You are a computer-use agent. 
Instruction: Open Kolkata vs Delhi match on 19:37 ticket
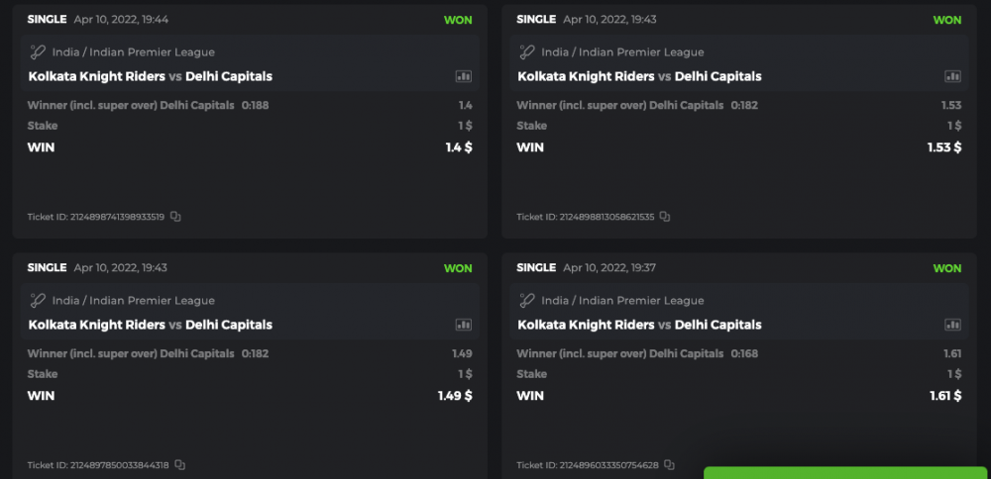click(639, 325)
